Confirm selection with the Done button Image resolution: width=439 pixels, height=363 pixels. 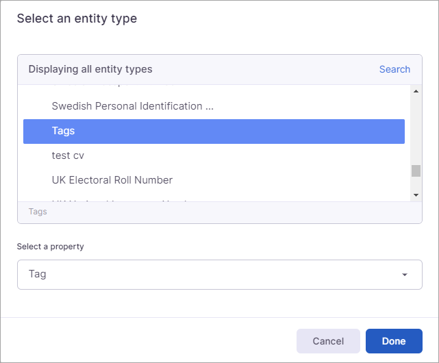coord(394,341)
